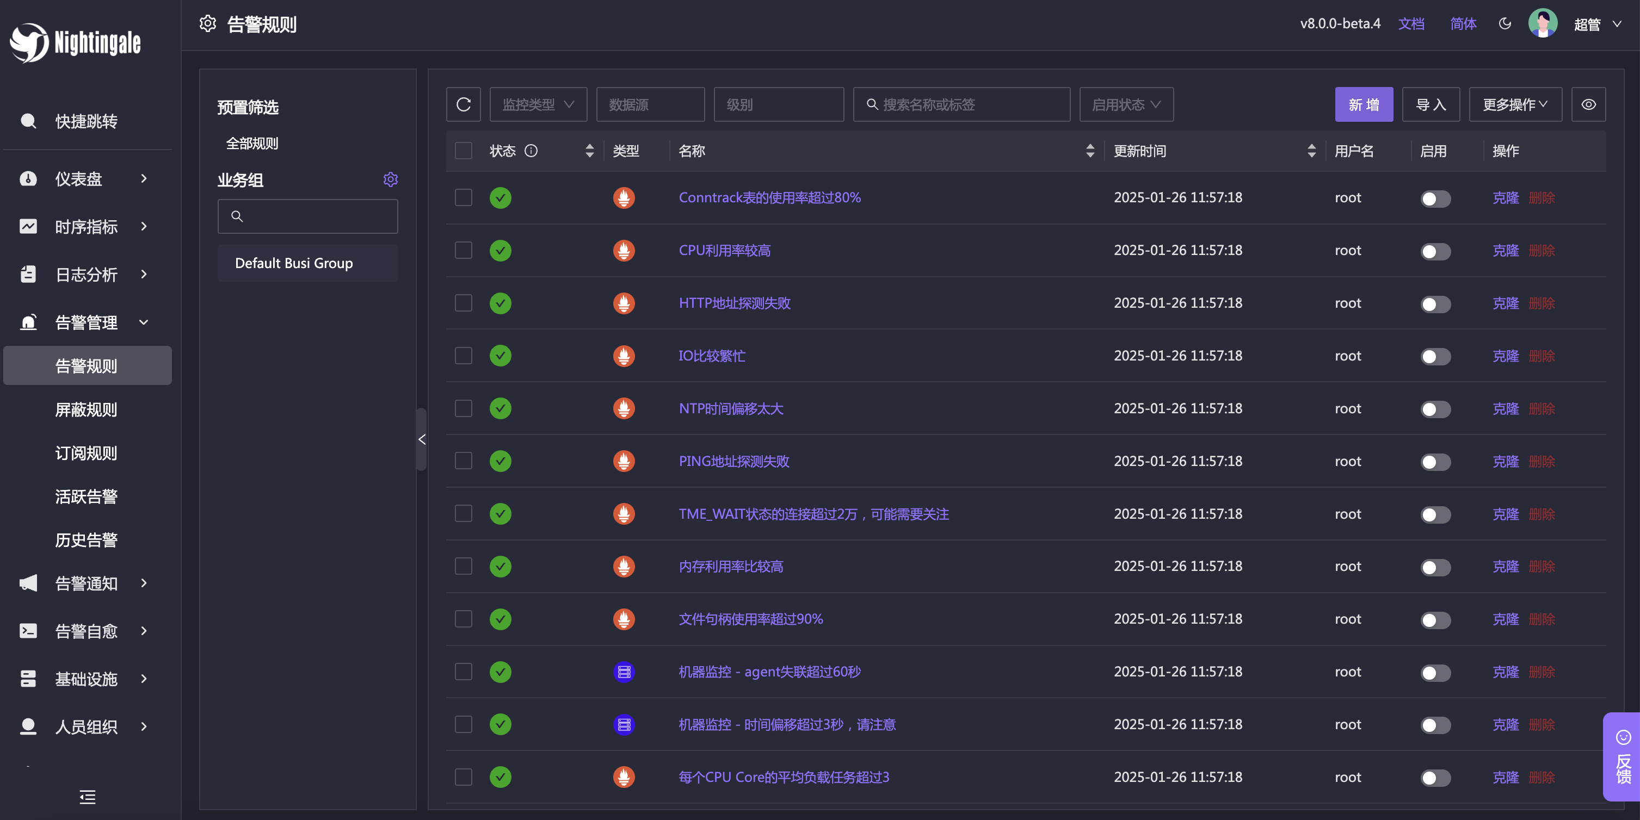Click Prometheus icon for PING地址探测失败
Image resolution: width=1640 pixels, height=820 pixels.
(624, 461)
